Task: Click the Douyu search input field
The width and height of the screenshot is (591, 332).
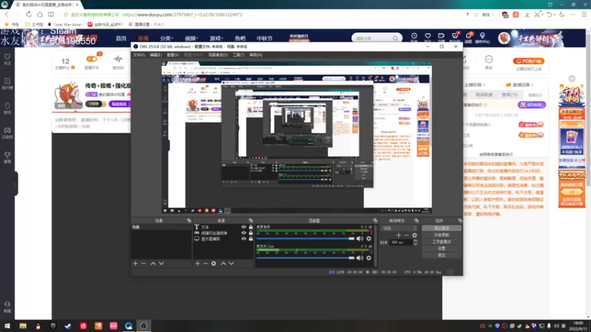Action: [x=373, y=38]
